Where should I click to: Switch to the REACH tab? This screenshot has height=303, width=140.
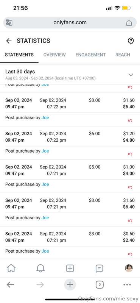coord(123,55)
